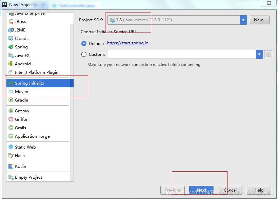Screen dimensions: 278x199
Task: Click the Empty Project folder icon
Action: pyautogui.click(x=11, y=177)
